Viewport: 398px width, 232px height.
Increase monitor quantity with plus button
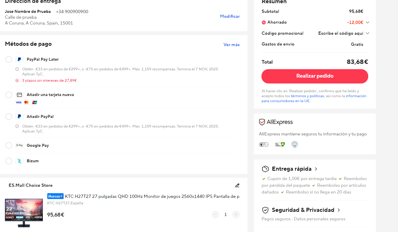pyautogui.click(x=236, y=215)
